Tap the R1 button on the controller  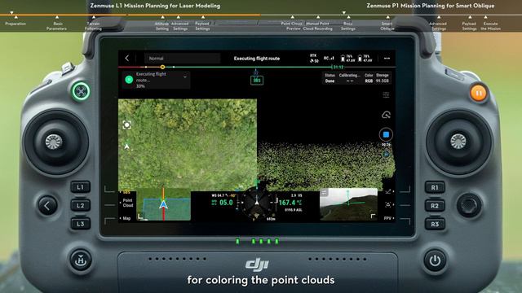coord(435,187)
